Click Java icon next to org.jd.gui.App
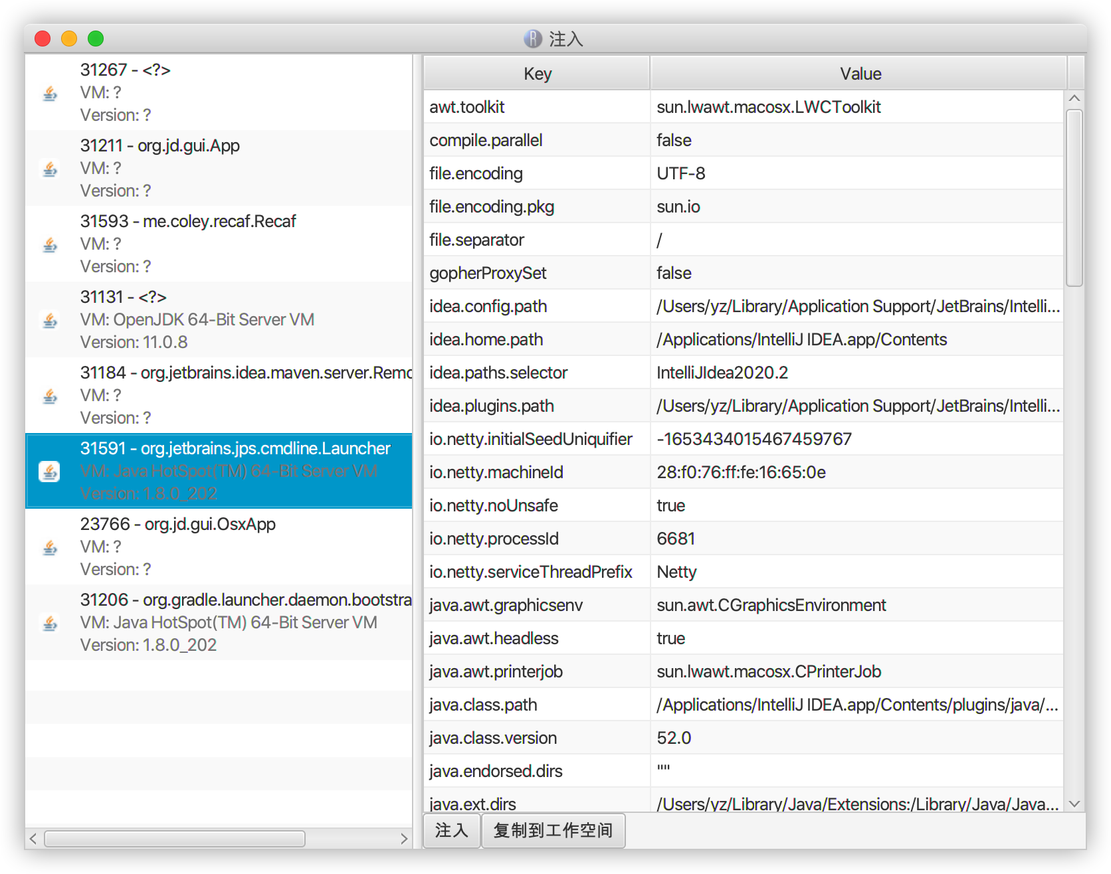This screenshot has width=1111, height=874. (50, 169)
